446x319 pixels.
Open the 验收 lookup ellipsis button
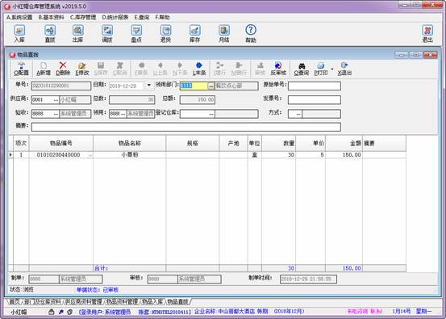tap(56, 114)
